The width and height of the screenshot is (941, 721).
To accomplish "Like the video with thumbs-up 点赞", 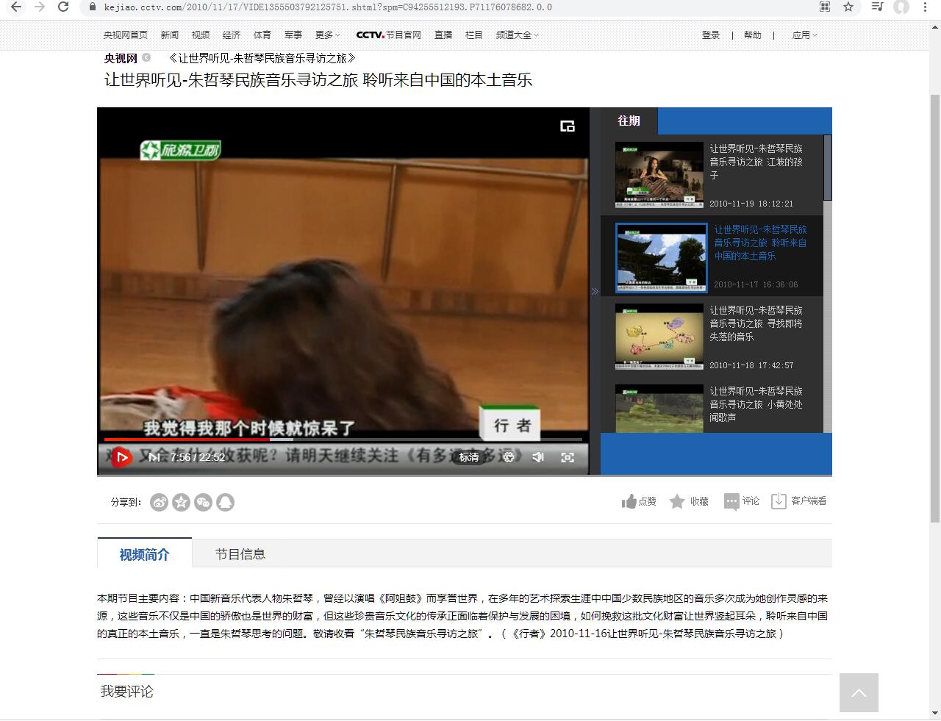I will pyautogui.click(x=638, y=501).
